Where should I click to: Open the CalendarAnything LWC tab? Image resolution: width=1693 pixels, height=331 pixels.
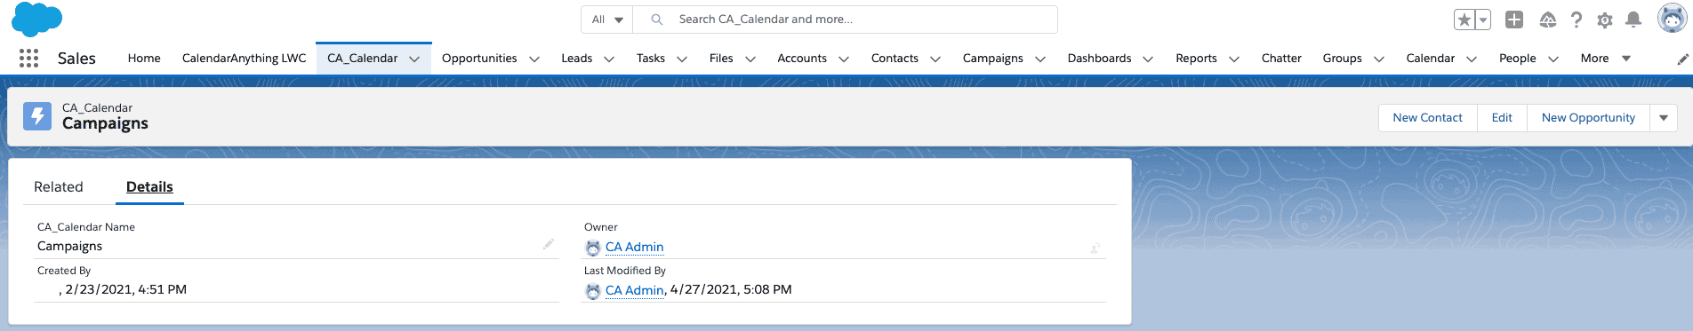click(244, 59)
